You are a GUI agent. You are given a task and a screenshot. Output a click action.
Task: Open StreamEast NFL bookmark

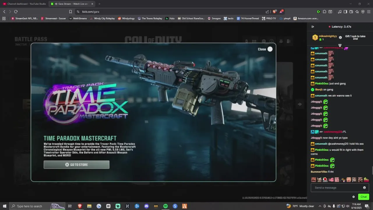pyautogui.click(x=24, y=18)
